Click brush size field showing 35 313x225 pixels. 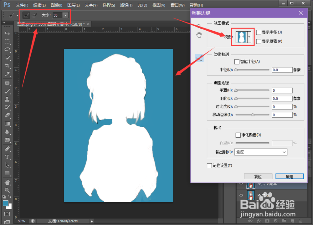point(58,15)
